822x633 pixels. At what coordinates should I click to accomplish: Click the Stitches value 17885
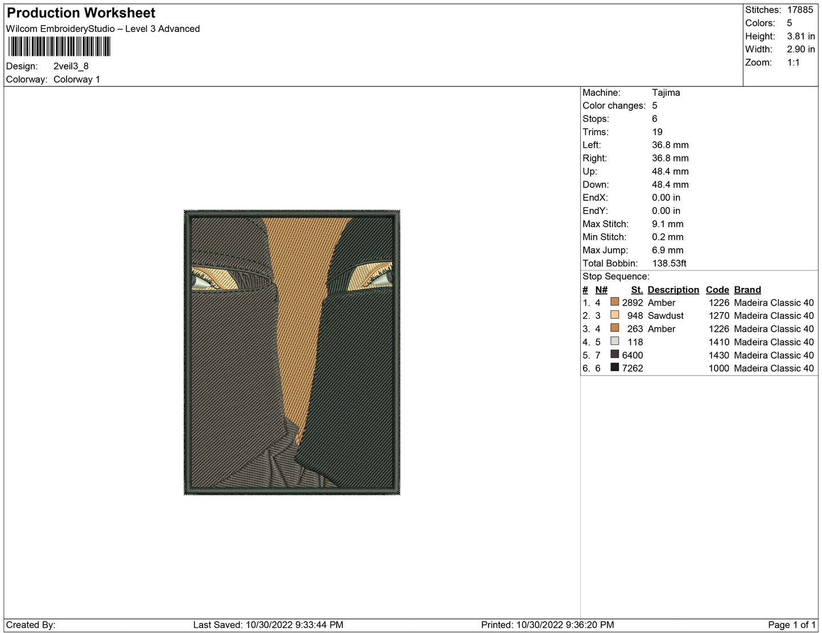pos(800,10)
